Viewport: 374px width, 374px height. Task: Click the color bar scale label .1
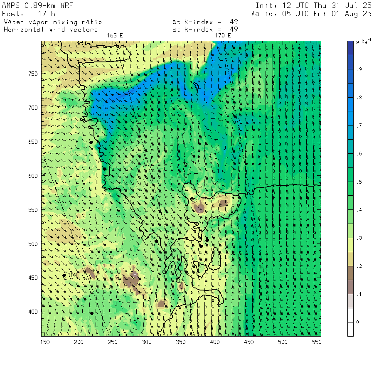(x=359, y=294)
